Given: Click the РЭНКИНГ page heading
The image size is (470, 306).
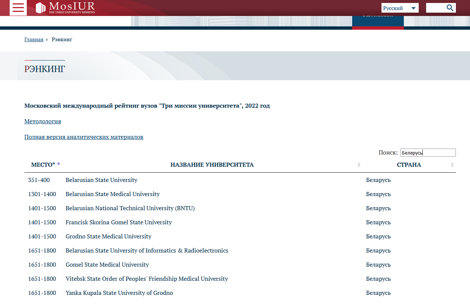Looking at the screenshot, I should point(45,69).
